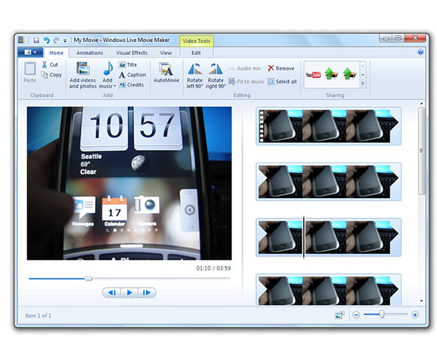Zoom in the time scale with plus
Image resolution: width=437 pixels, height=354 pixels.
click(x=415, y=315)
